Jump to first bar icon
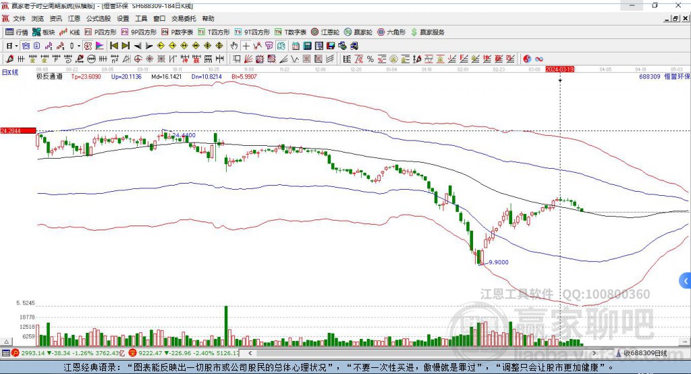The image size is (691, 374). [x=113, y=46]
